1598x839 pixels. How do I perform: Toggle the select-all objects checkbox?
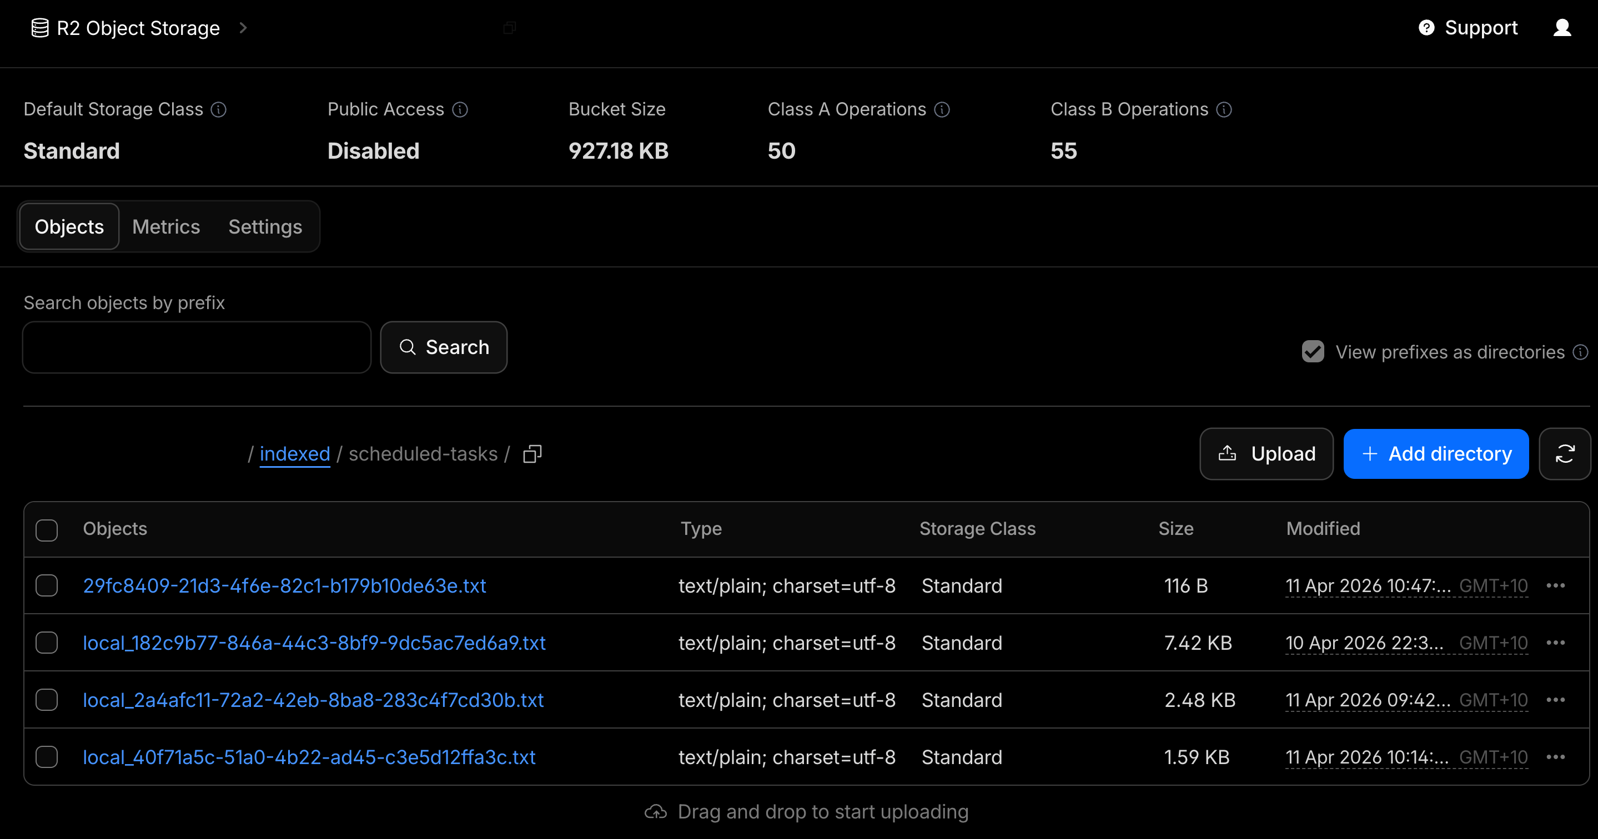[x=47, y=529]
